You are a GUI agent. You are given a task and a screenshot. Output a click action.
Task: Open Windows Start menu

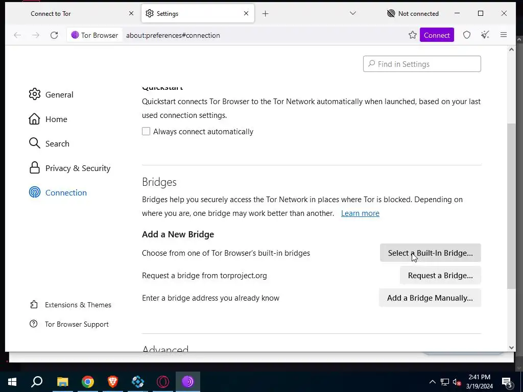click(12, 382)
